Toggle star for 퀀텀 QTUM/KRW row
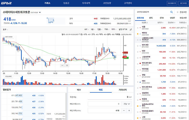Screen dimensions: 189x120 click(138, 76)
